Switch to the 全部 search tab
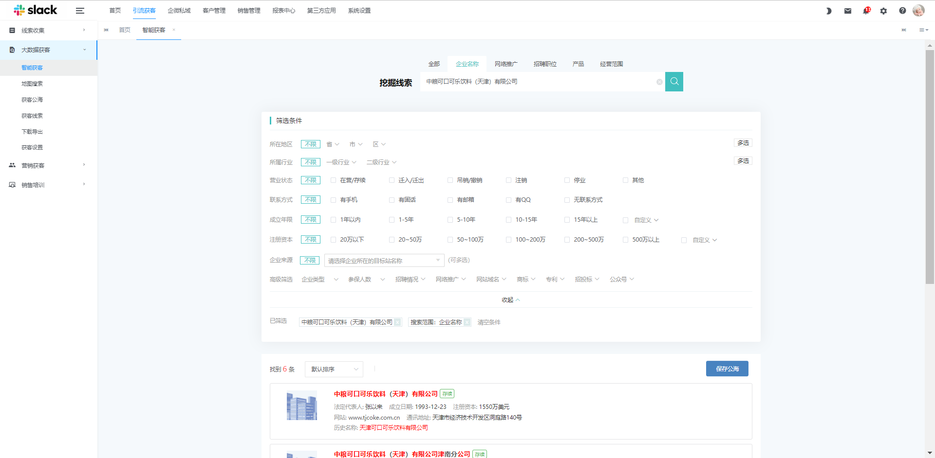 tap(434, 64)
